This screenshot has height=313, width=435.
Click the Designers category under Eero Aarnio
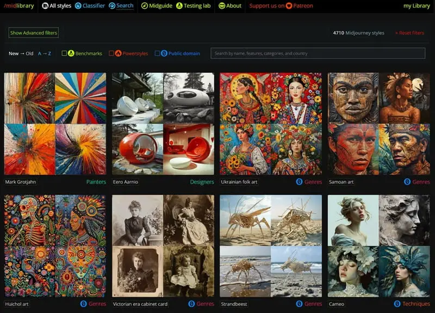click(202, 182)
